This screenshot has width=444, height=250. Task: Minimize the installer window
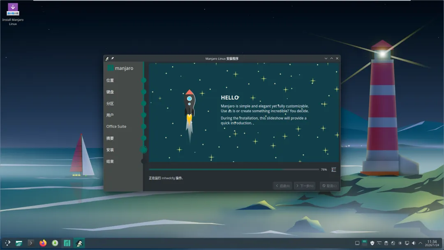coord(326,58)
